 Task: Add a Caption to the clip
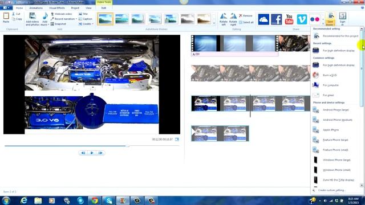86,19
